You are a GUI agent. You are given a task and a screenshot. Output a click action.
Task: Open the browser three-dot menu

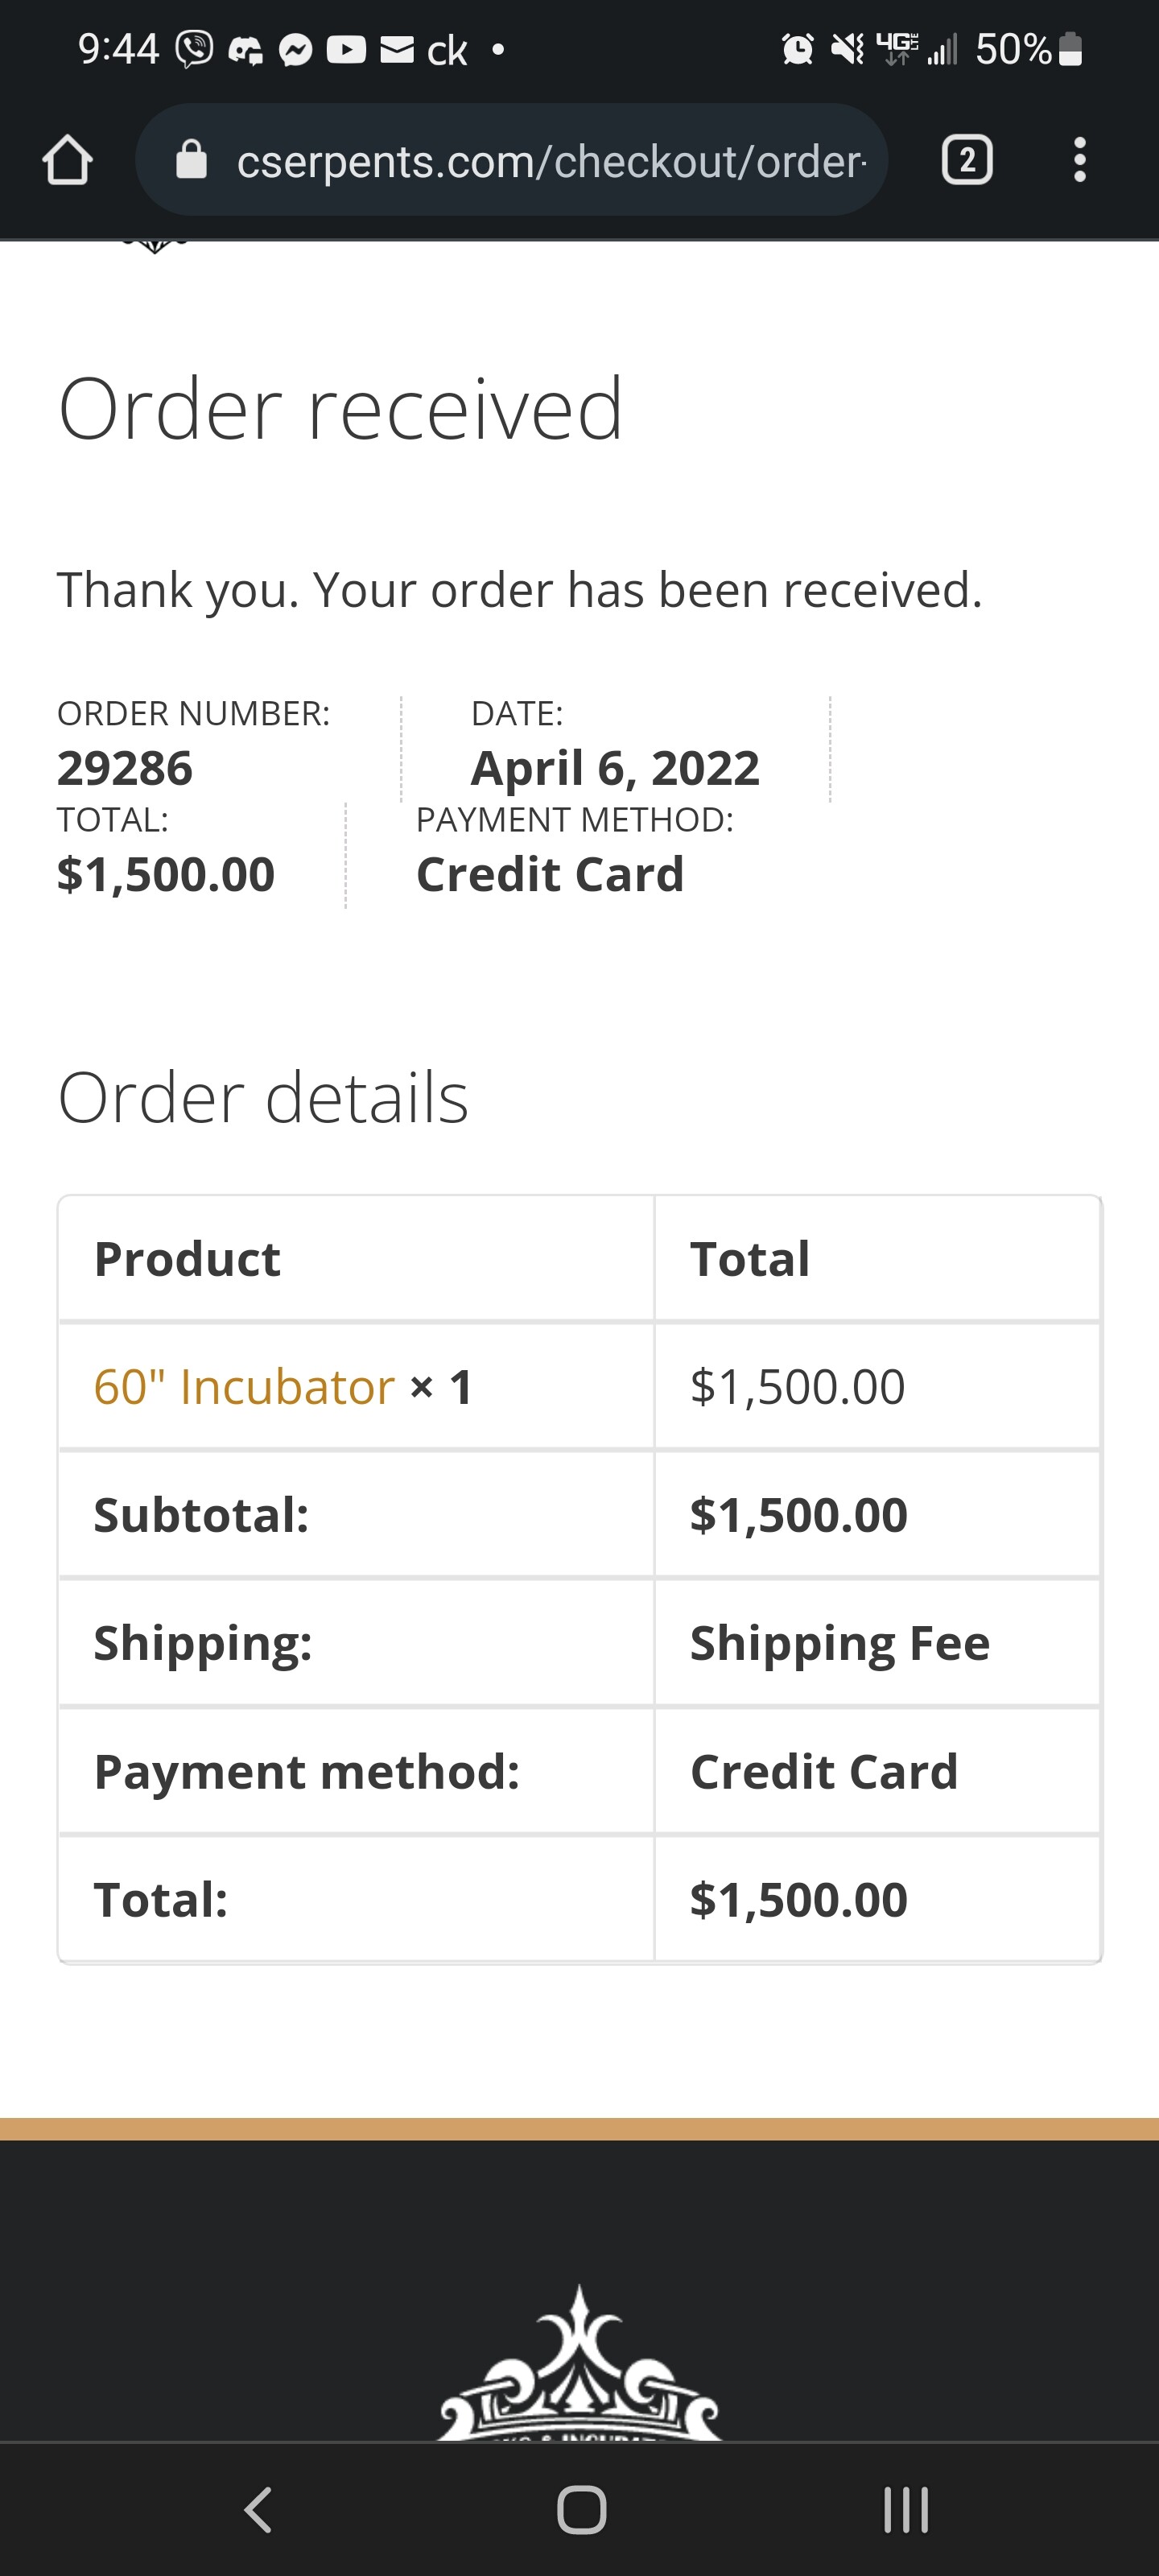(x=1079, y=160)
